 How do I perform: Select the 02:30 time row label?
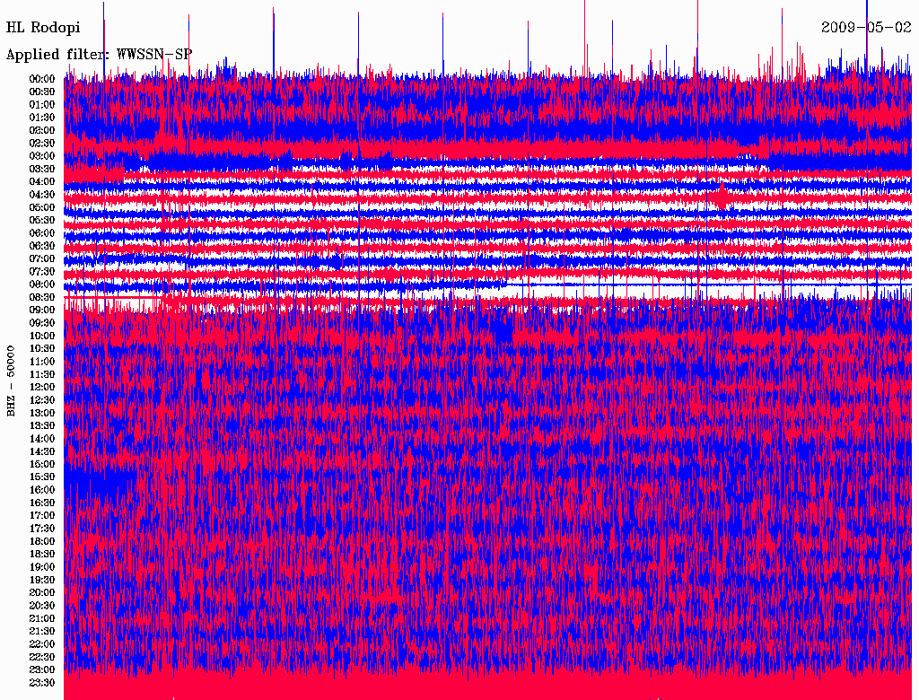(43, 143)
